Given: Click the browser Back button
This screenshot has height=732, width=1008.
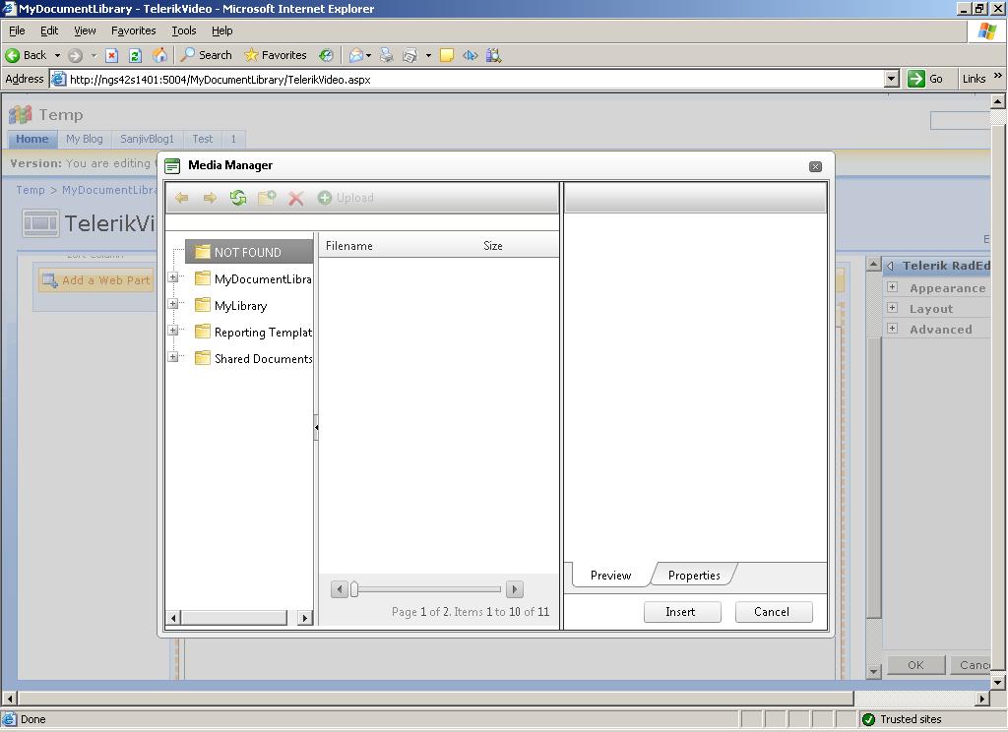Looking at the screenshot, I should pos(27,55).
